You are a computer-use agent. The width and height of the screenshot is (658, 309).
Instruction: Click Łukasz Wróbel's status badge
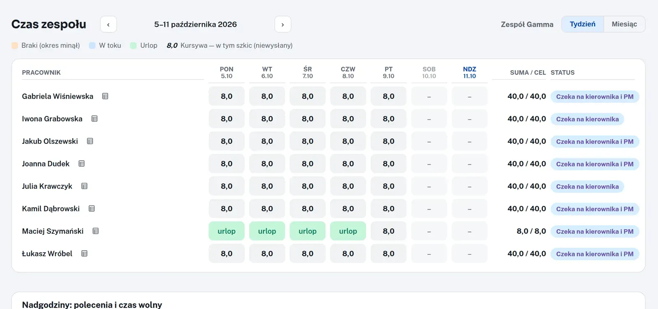595,254
